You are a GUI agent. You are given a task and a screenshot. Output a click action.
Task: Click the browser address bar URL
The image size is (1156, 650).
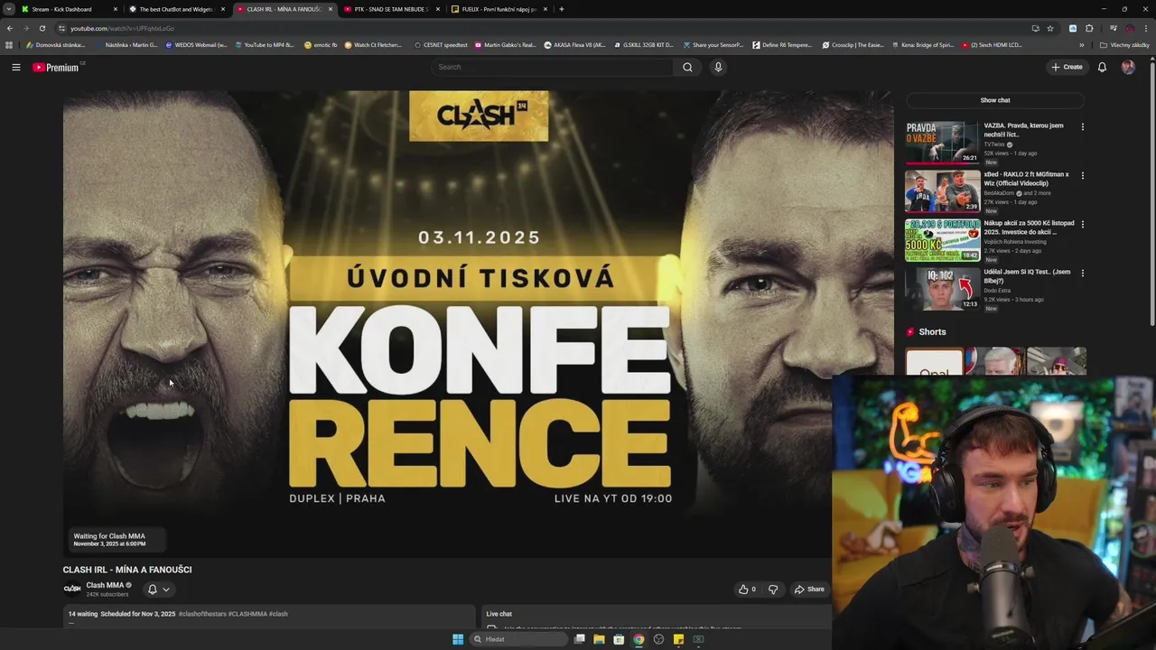tap(122, 28)
